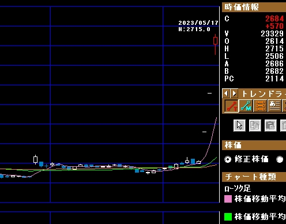This screenshot has width=286, height=224.
Task: Click the green moving average color swatch
Action: pyautogui.click(x=228, y=217)
